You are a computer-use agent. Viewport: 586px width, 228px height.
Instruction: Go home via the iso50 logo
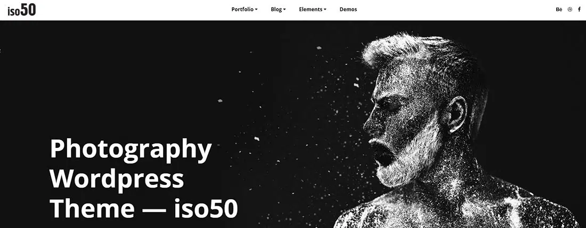pos(22,10)
